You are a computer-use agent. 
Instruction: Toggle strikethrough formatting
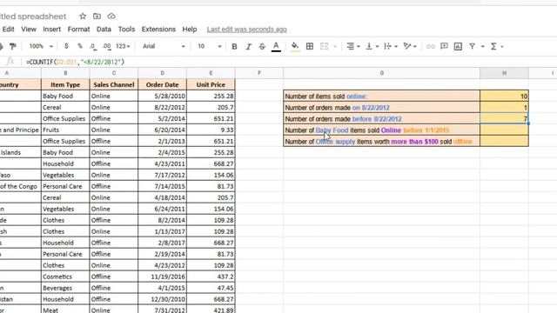pyautogui.click(x=262, y=46)
